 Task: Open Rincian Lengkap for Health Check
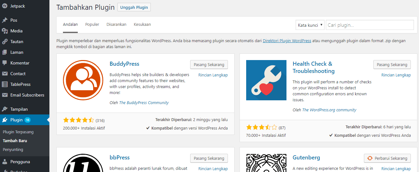[x=396, y=75]
